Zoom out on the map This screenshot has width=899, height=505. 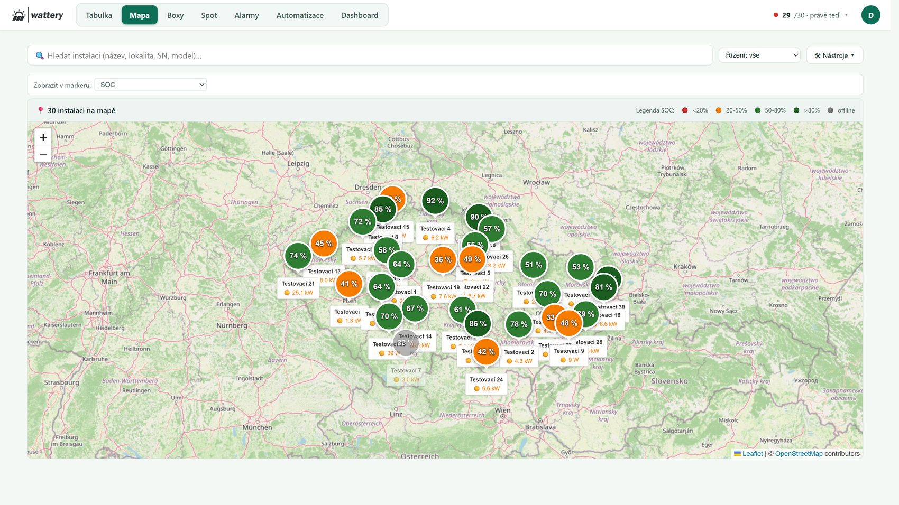tap(43, 154)
